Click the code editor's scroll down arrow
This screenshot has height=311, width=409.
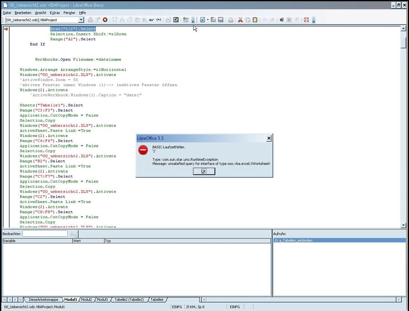pyautogui.click(x=403, y=225)
